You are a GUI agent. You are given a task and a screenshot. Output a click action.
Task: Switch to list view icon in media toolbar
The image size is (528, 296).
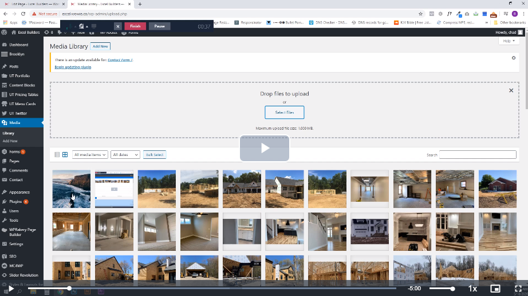coord(57,155)
